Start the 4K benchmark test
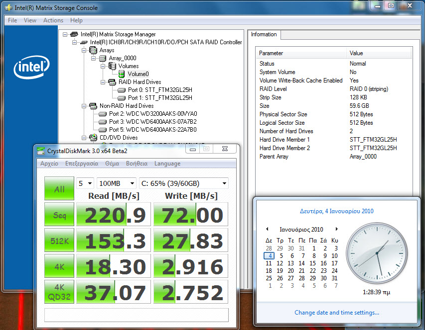425x330 pixels. [x=59, y=266]
